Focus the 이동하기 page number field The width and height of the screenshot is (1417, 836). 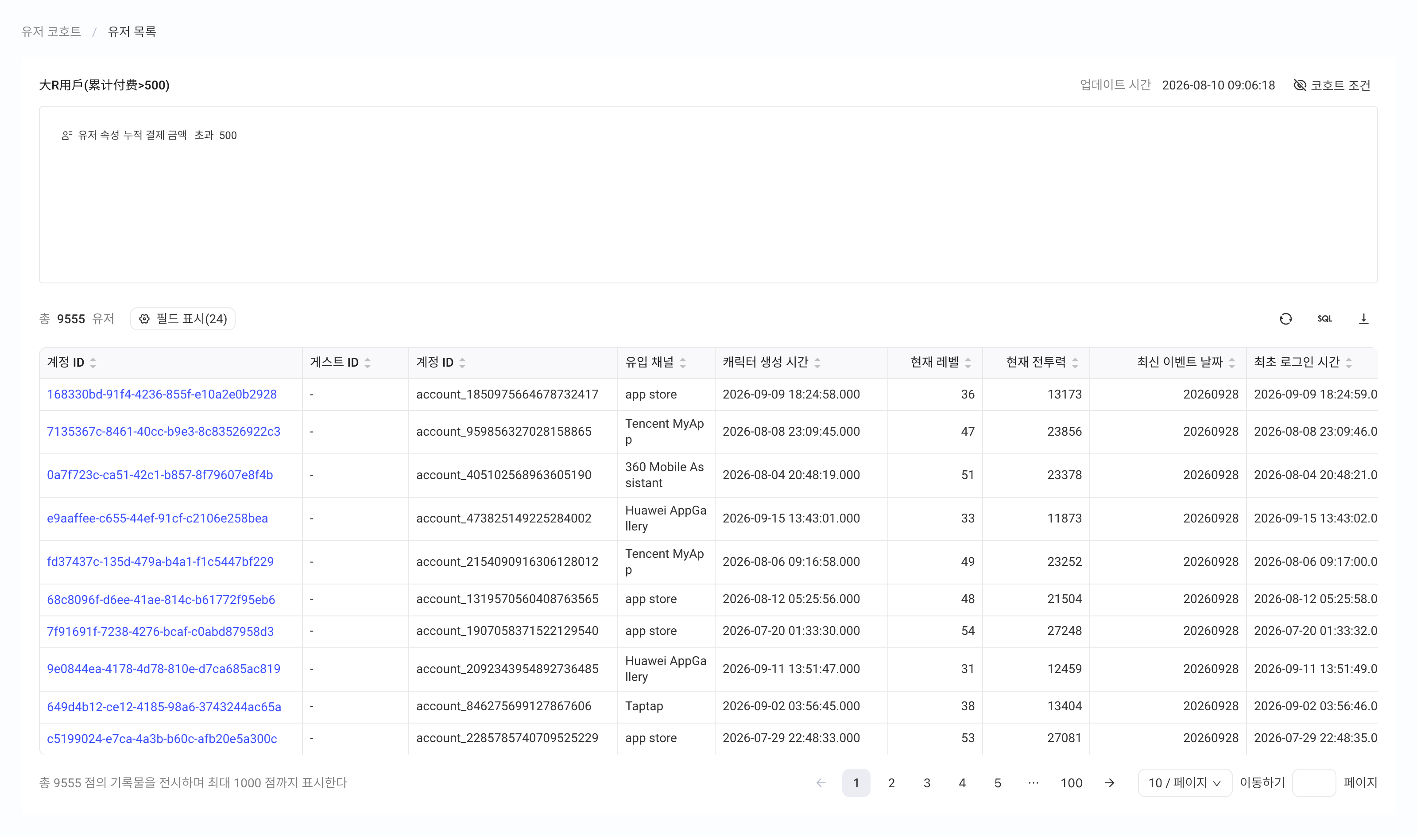point(1313,782)
